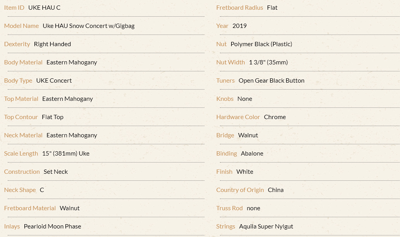
Task: Click the Fretboard Radius label
Action: point(240,8)
